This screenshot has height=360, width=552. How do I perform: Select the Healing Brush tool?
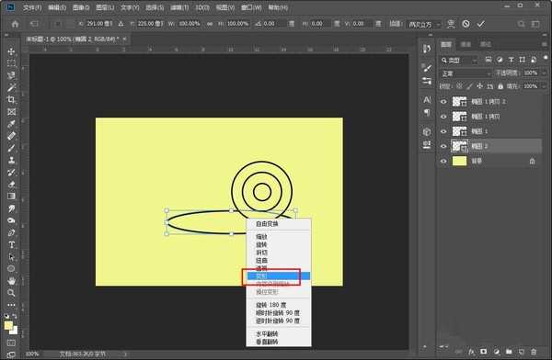click(11, 136)
